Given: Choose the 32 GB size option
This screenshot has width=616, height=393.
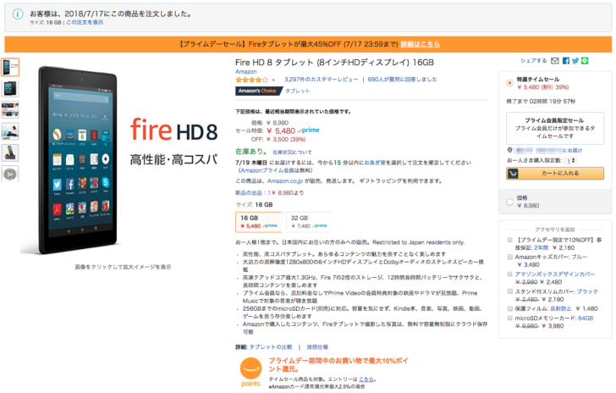Looking at the screenshot, I should 309,222.
